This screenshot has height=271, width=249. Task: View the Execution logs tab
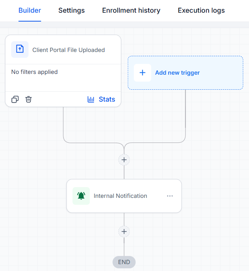[201, 10]
